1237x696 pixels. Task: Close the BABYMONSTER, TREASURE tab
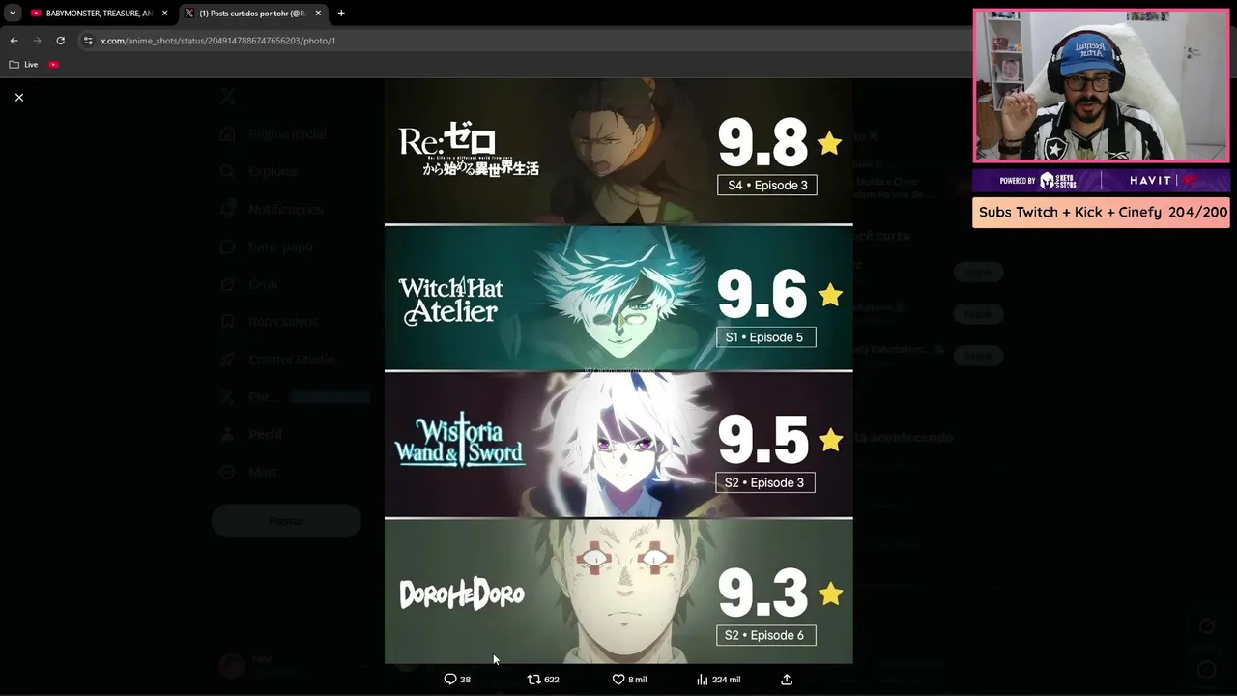[x=165, y=14]
